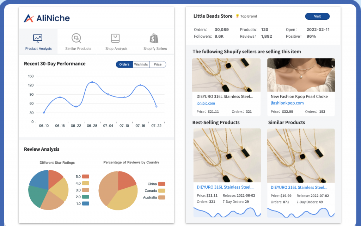Open Similar Products DIEYURO title link
Screen dimensions: 361x226
click(x=299, y=187)
